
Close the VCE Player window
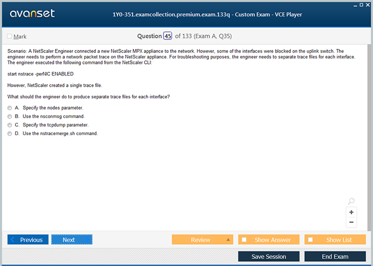pyautogui.click(x=368, y=4)
